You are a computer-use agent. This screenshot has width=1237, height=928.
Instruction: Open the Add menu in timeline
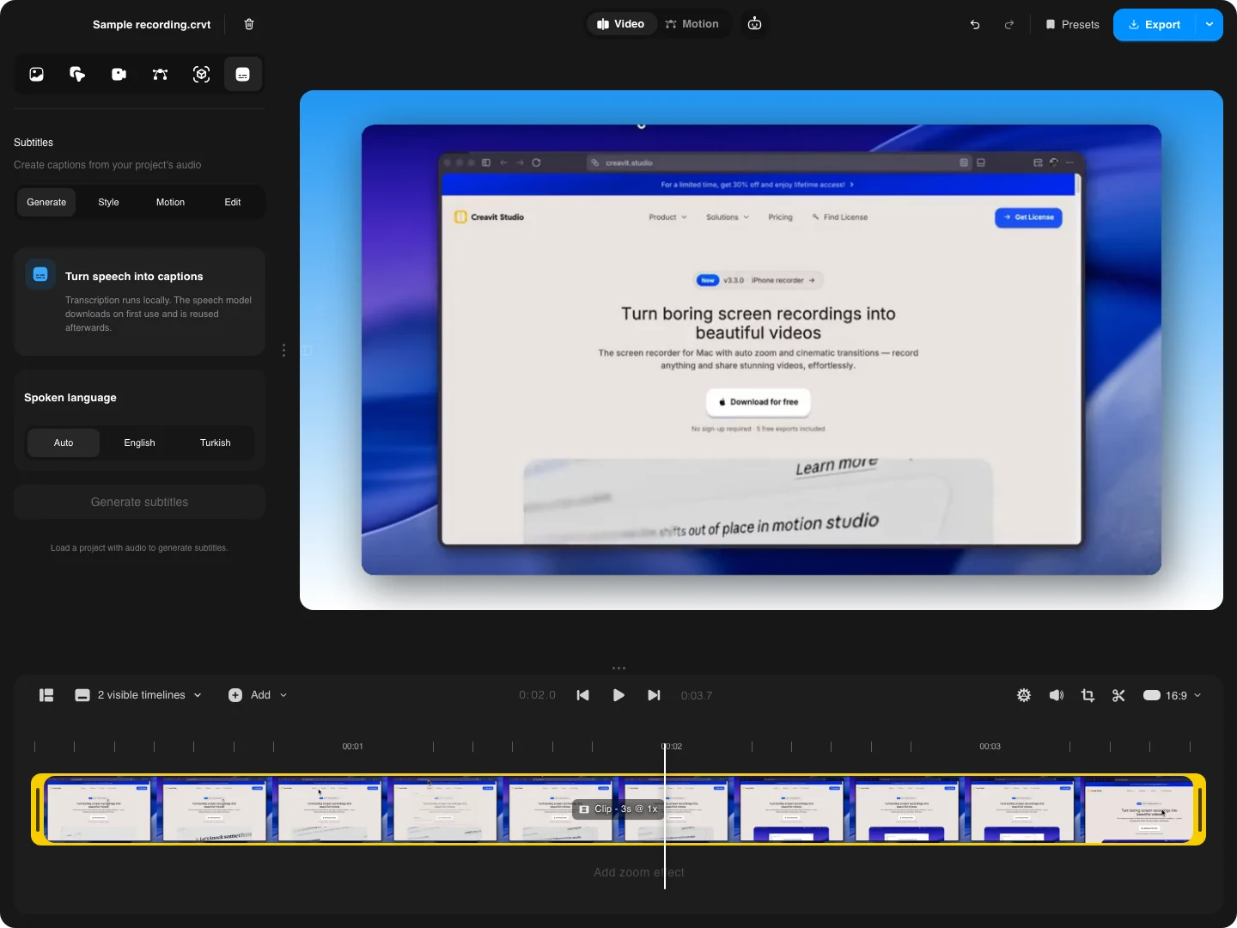tap(258, 695)
